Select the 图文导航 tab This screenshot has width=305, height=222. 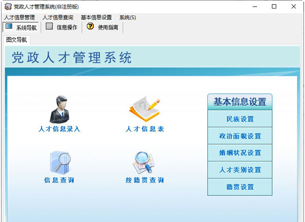tap(17, 40)
